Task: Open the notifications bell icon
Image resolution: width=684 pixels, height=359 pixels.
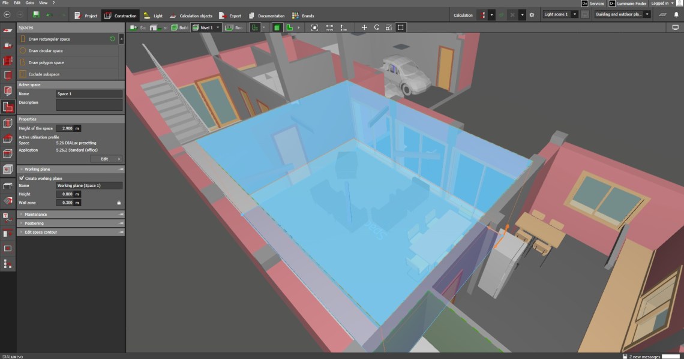Action: [x=676, y=15]
